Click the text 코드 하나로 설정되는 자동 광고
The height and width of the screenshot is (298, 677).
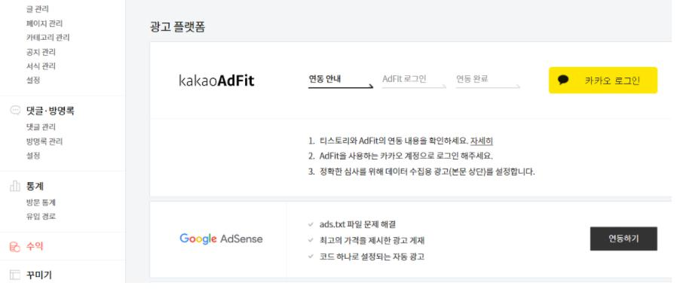[x=372, y=257]
